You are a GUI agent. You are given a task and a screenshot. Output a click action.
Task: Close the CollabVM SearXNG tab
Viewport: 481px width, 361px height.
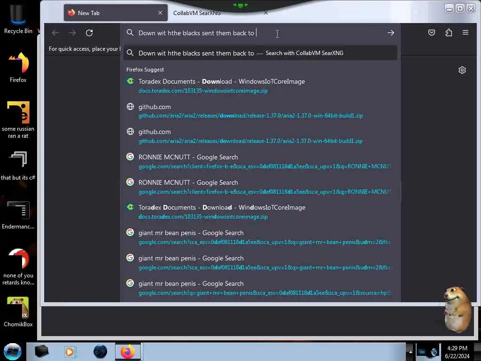[x=266, y=13]
